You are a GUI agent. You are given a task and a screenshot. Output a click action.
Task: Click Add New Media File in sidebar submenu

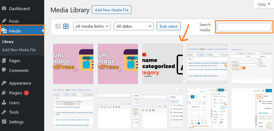tap(19, 50)
